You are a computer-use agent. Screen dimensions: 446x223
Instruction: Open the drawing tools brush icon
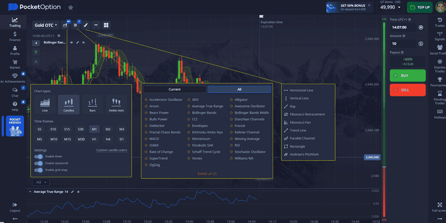(85, 25)
